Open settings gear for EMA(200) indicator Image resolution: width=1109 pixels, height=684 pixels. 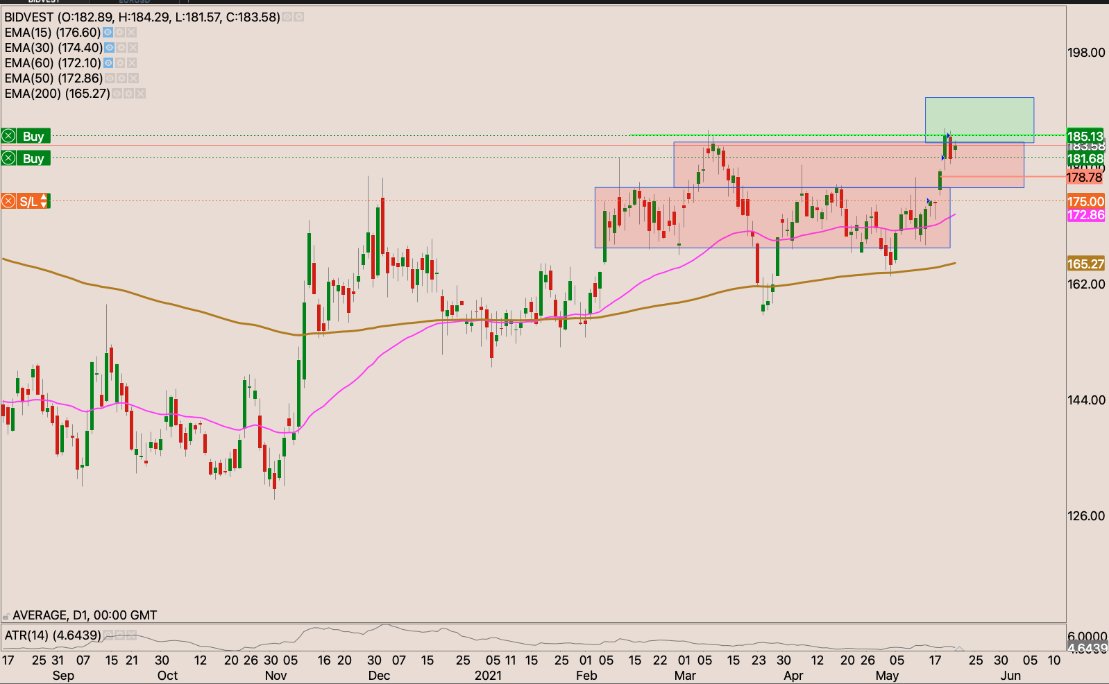pyautogui.click(x=129, y=94)
